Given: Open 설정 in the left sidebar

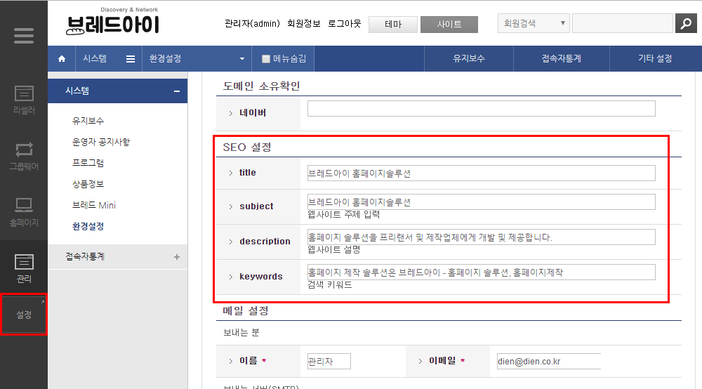Looking at the screenshot, I should coord(24,315).
